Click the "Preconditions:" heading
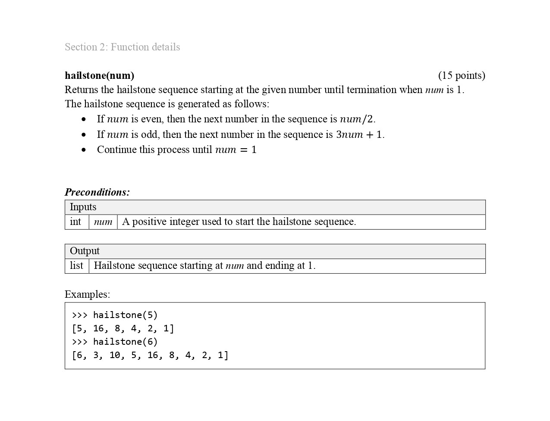The height and width of the screenshot is (421, 550). click(x=97, y=192)
